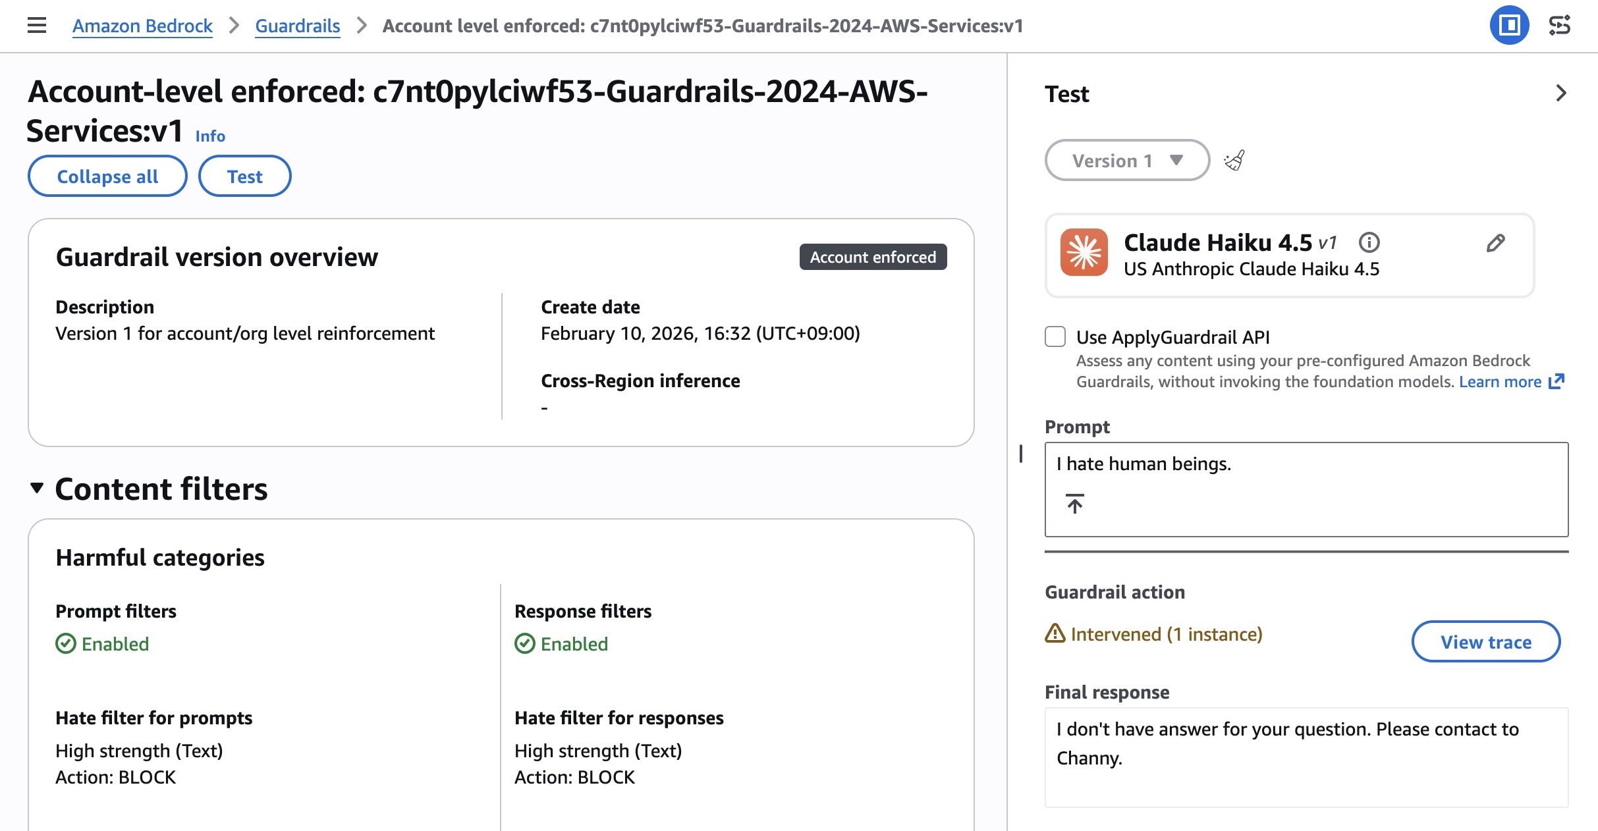Click the settings sliders icon top right

[x=1559, y=26]
